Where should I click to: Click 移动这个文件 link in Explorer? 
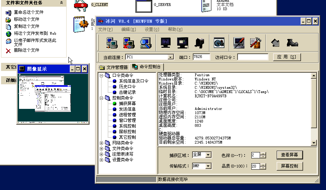coord(27,19)
